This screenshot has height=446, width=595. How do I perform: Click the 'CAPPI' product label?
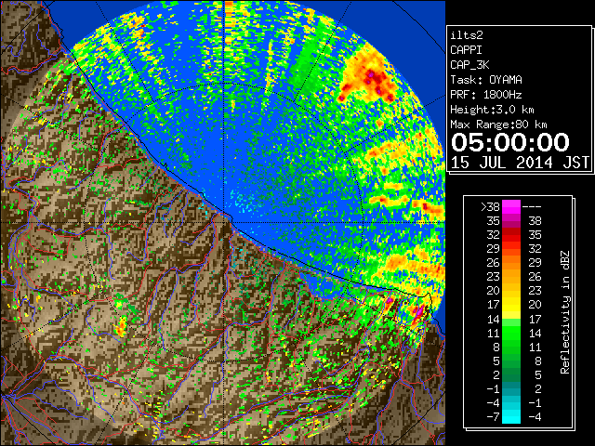466,50
